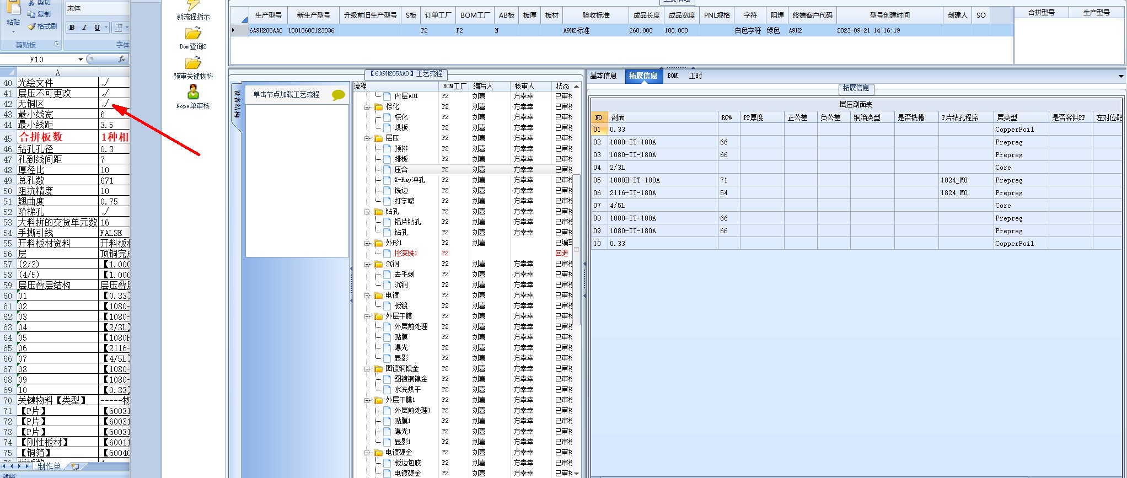Open the 预审关键物料 folder icon
The width and height of the screenshot is (1127, 478).
(x=193, y=63)
